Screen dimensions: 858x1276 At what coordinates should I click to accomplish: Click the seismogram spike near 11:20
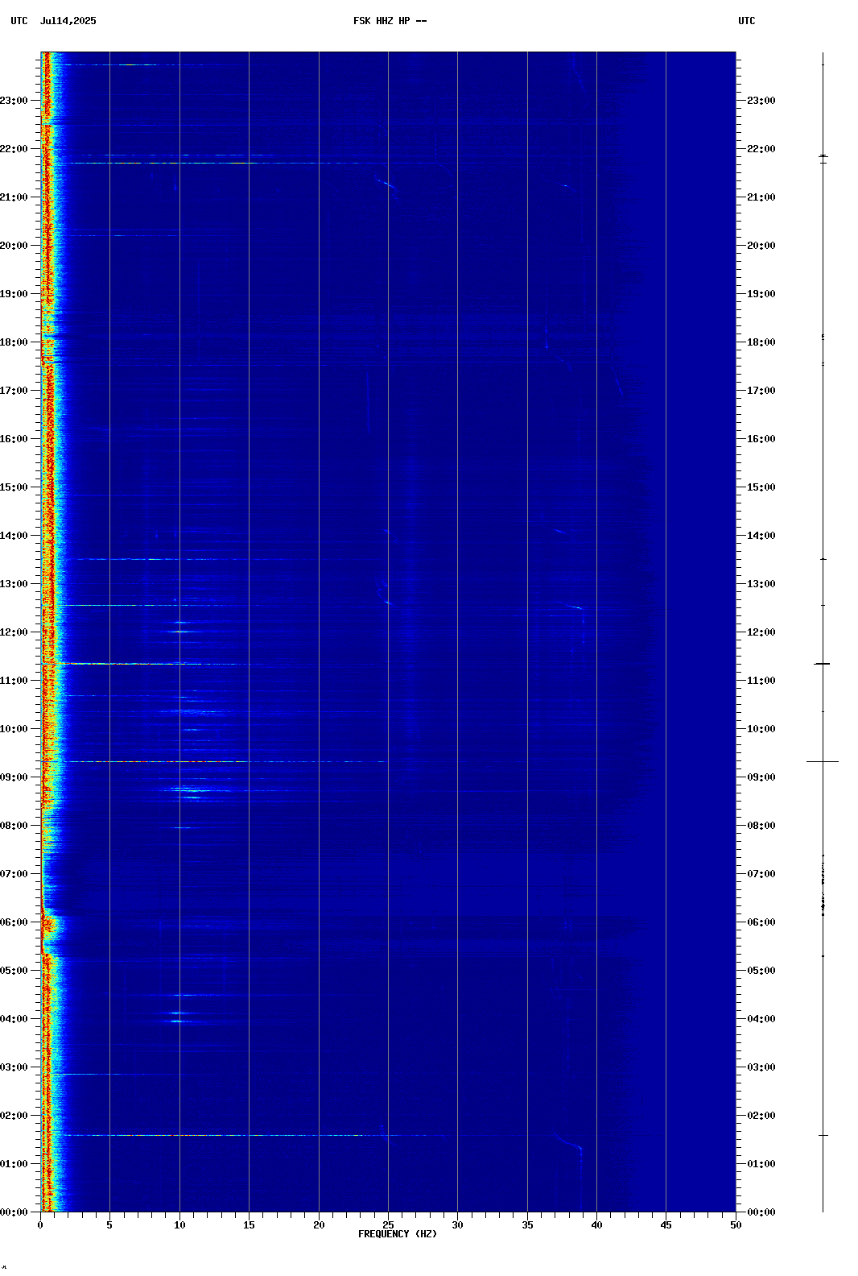[823, 664]
